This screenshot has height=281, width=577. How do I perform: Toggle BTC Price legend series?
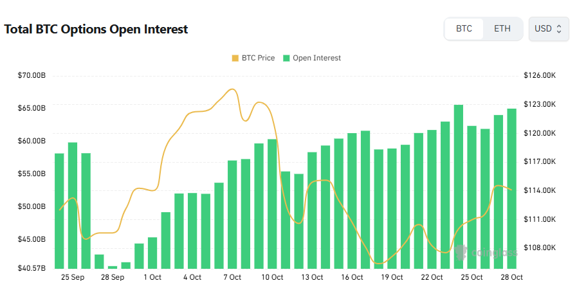(257, 58)
